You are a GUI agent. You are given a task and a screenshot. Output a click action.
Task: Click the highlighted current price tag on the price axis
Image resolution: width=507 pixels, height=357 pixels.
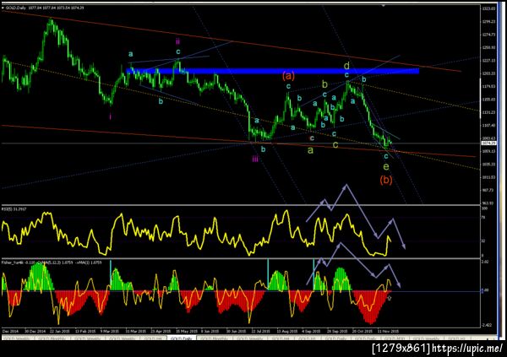pyautogui.click(x=488, y=143)
